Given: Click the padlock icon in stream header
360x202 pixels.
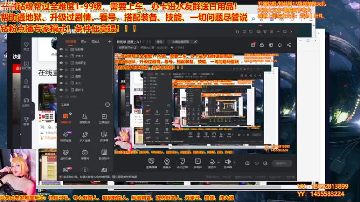Looking at the screenshot, I should click(x=262, y=45).
